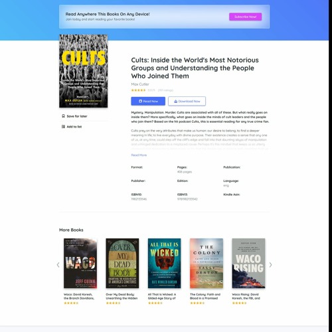Open the Waco book cover by Jeff Guinn
This screenshot has width=332, height=332.
[80, 263]
